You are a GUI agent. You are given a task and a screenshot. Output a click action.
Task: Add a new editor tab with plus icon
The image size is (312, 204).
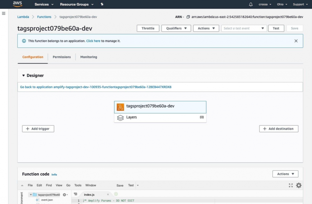pos(116,194)
